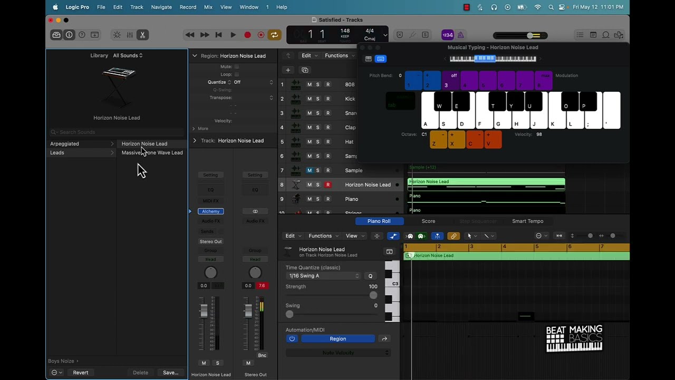Screen dimensions: 675x380
Task: Disable record on Horizon Noise Lead track
Action: pos(327,185)
